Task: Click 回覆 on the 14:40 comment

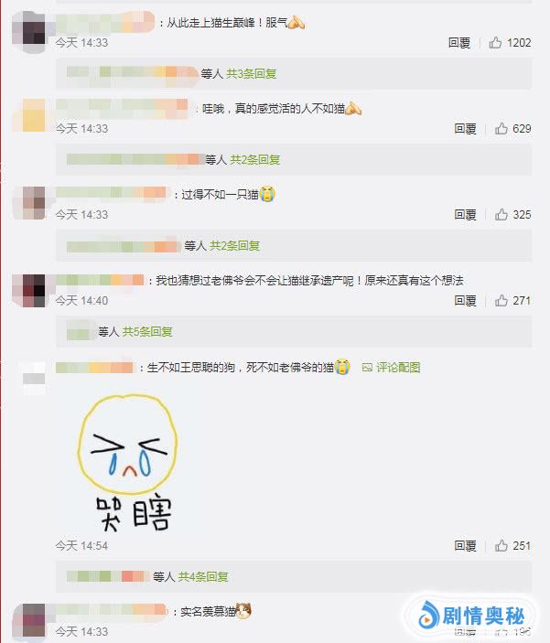Action: 465,301
